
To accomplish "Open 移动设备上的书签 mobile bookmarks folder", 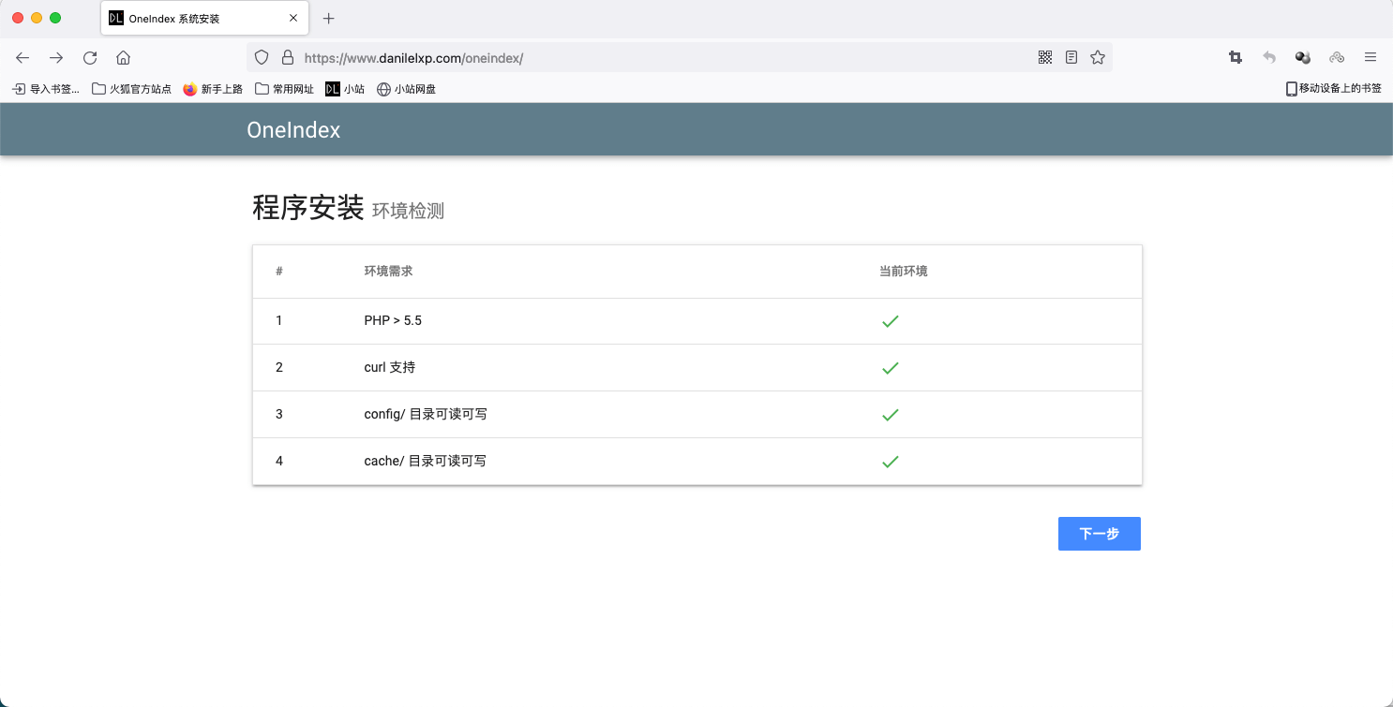I will point(1333,89).
